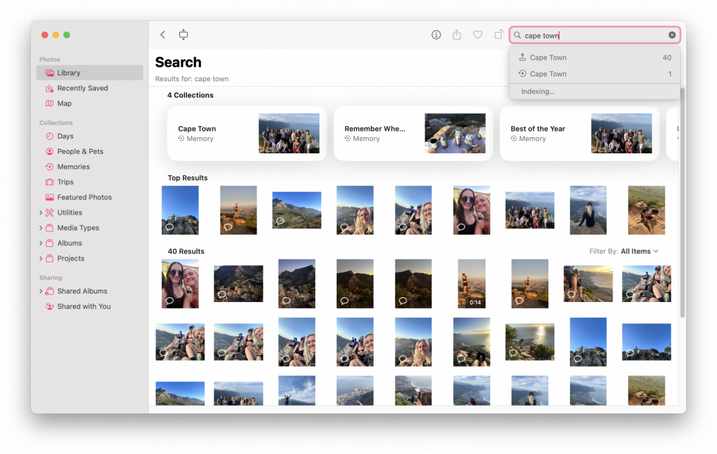View Featured Photos
This screenshot has width=717, height=454.
point(84,197)
